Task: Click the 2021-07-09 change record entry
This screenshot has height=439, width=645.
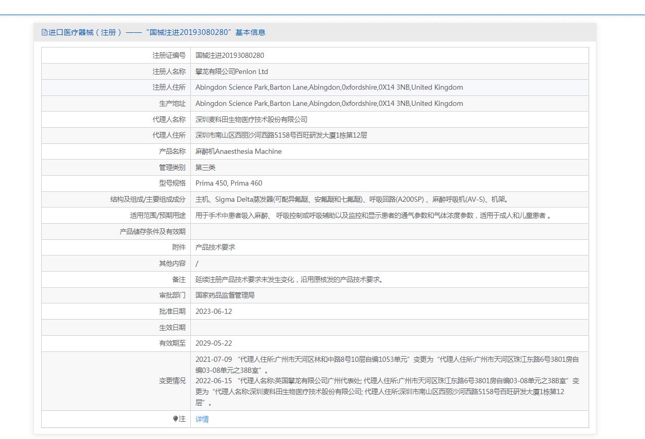Action: (386, 364)
